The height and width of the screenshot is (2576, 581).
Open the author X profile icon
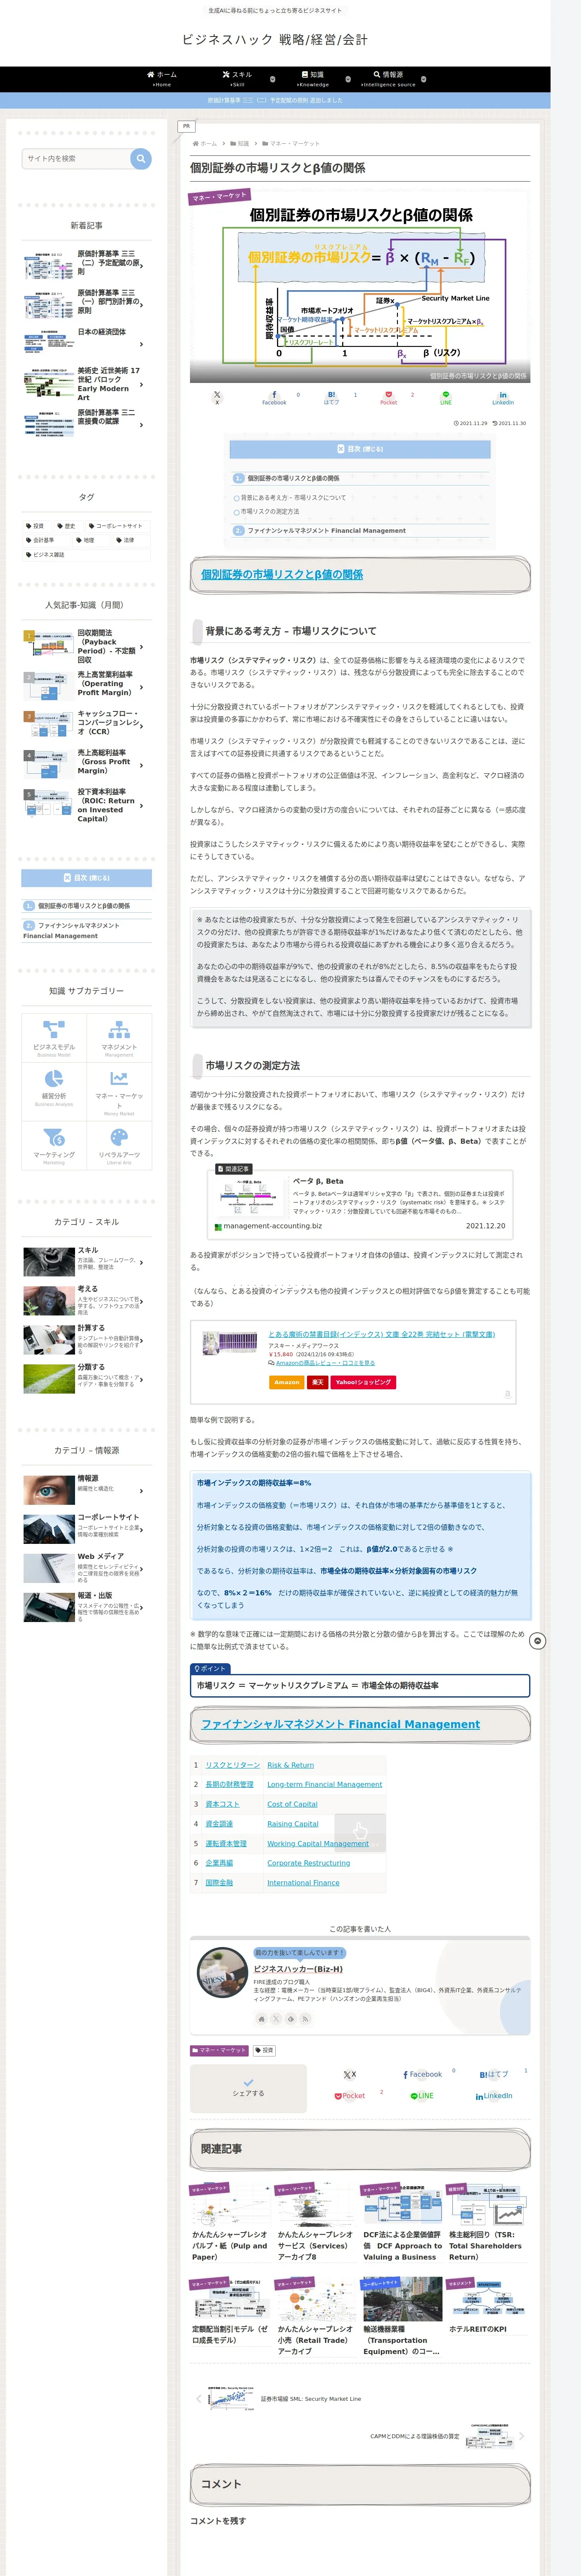[x=277, y=2019]
